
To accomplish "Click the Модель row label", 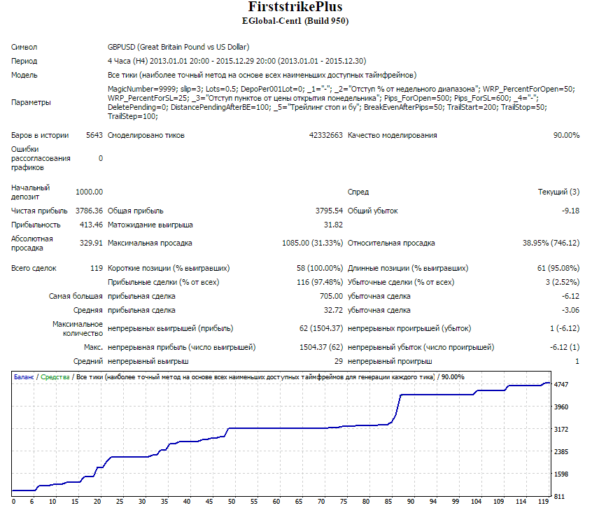I will [x=24, y=75].
